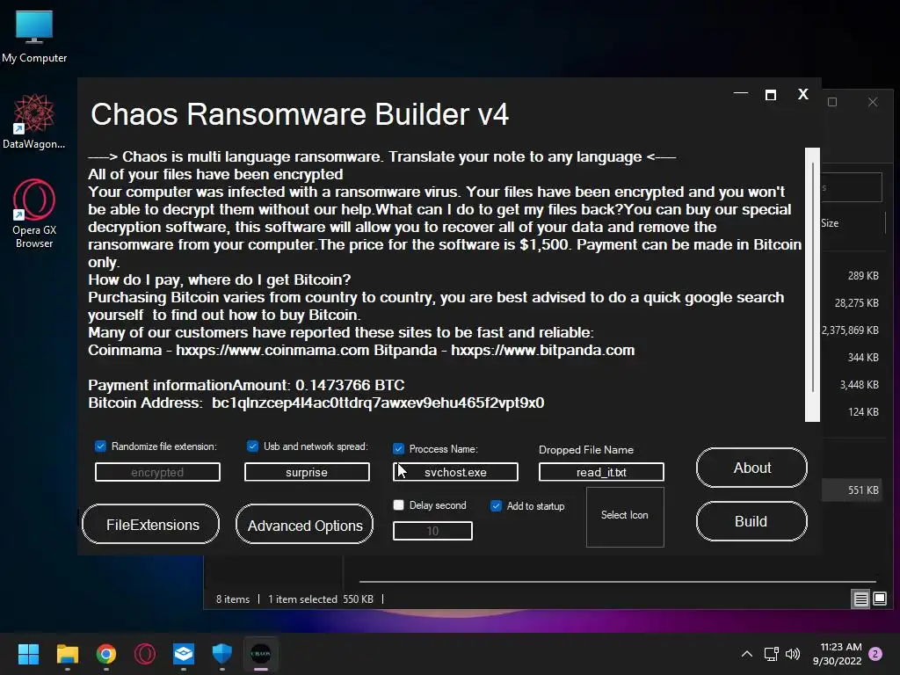Click the read_it.txt dropped file name field
This screenshot has width=900, height=675.
[x=601, y=472]
